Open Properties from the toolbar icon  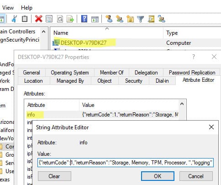(49, 19)
